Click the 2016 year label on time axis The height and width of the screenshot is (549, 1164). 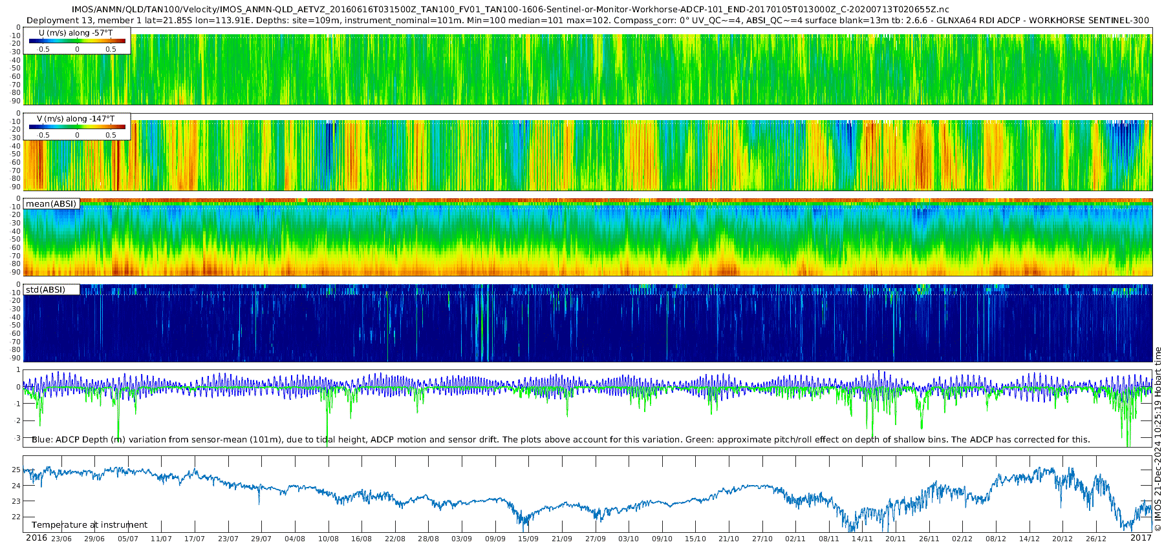(x=36, y=538)
